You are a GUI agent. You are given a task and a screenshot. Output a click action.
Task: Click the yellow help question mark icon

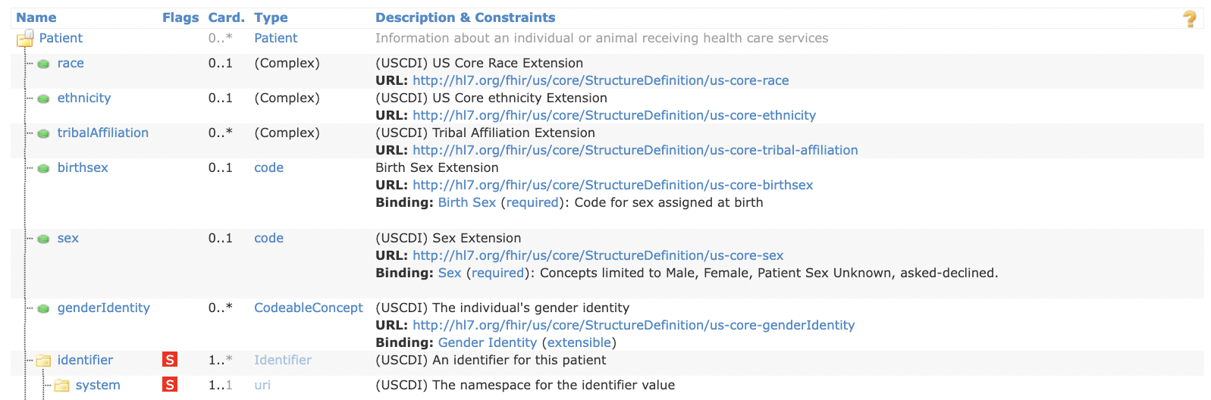point(1190,19)
